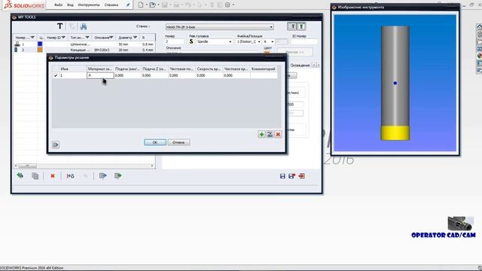This screenshot has height=271, width=482.
Task: Switch to the Охлаждение tab
Action: (x=300, y=65)
